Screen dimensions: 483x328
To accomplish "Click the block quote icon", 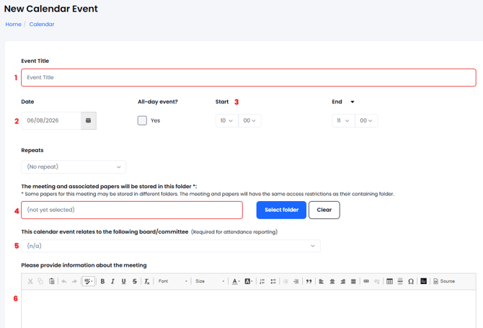I will [x=309, y=281].
